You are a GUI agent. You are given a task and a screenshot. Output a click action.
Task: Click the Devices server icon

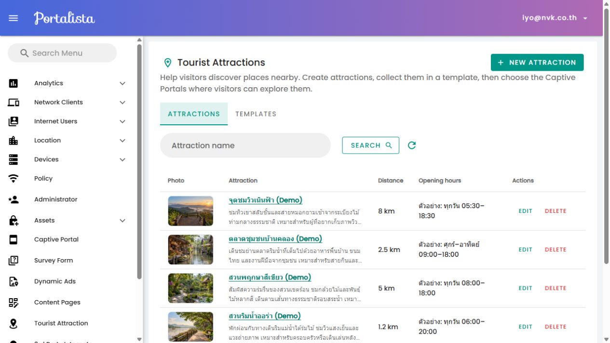[x=14, y=159]
